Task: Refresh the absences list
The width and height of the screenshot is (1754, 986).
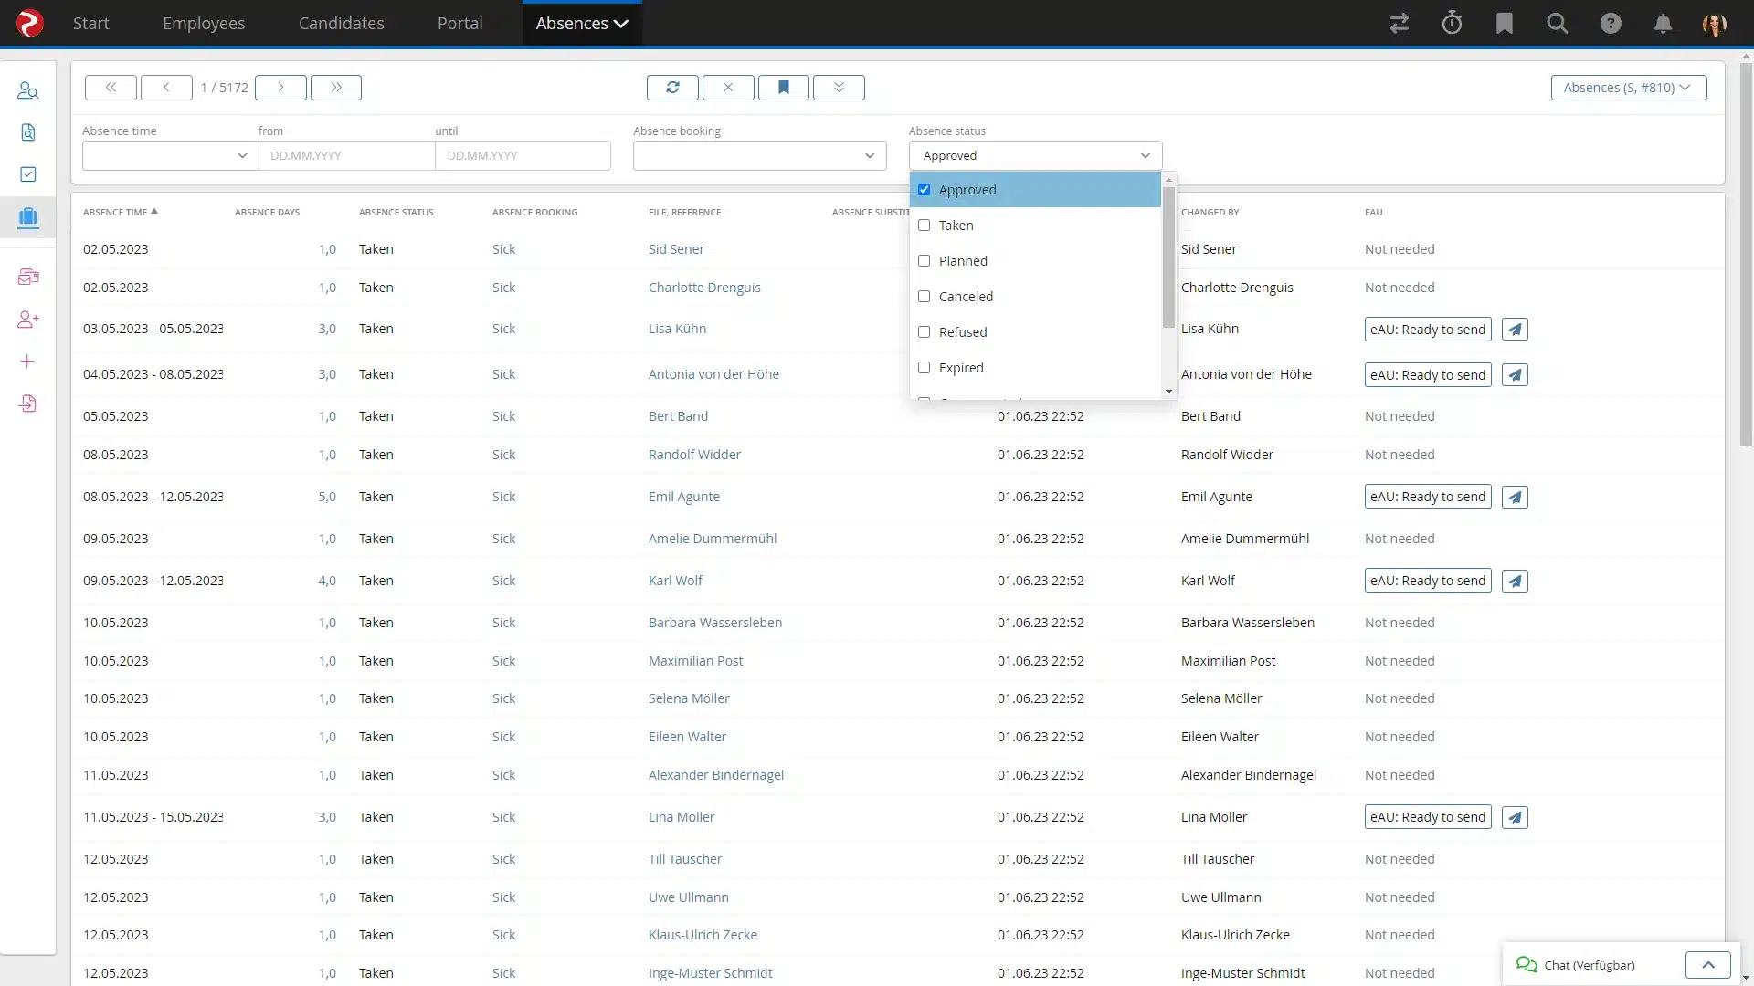Action: (672, 88)
